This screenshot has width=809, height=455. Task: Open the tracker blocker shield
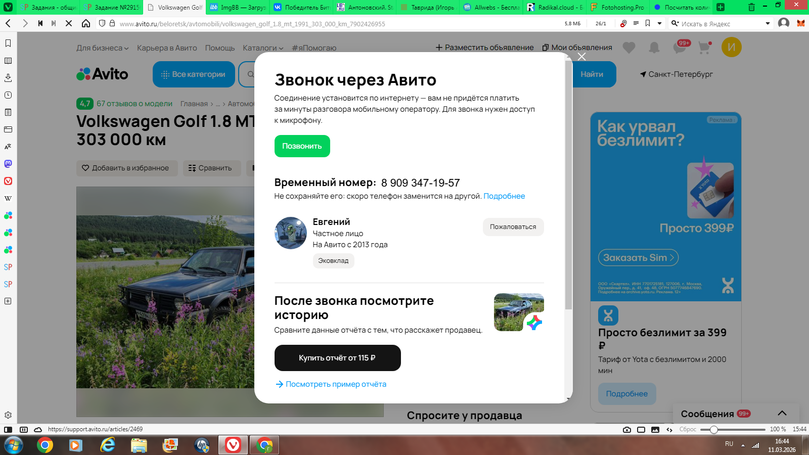(102, 23)
